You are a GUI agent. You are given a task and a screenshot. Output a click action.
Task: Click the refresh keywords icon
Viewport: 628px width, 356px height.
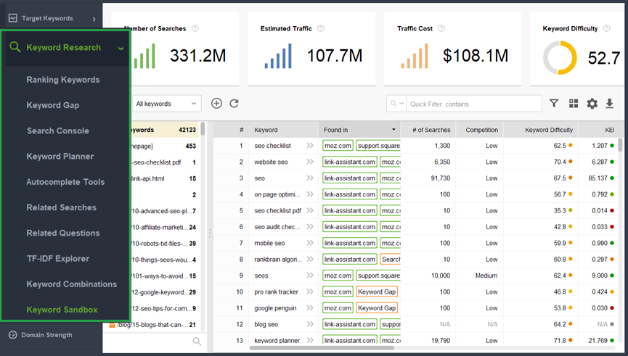tap(234, 104)
